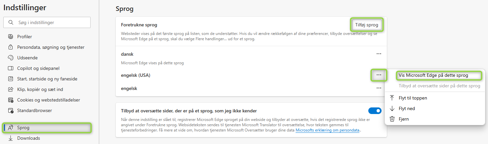Choose Vis Microsoft Edge på dette sprog
This screenshot has width=488, height=144.
[433, 75]
